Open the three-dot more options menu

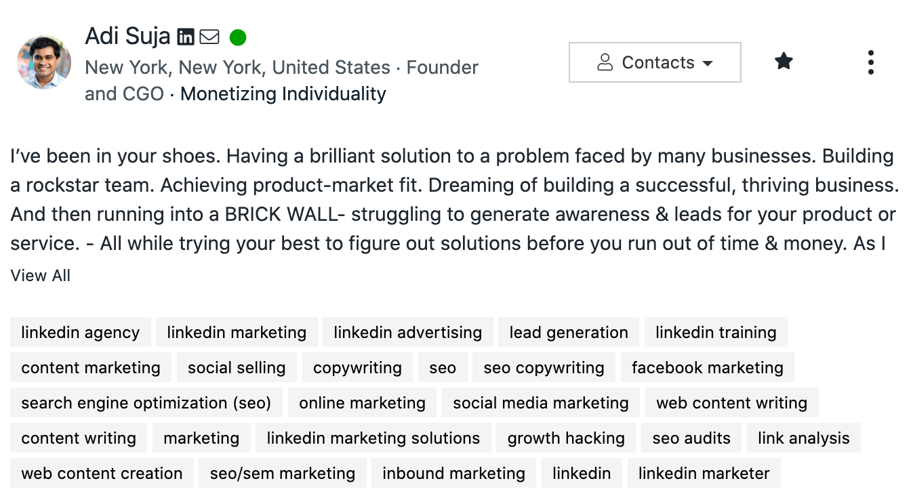click(871, 62)
